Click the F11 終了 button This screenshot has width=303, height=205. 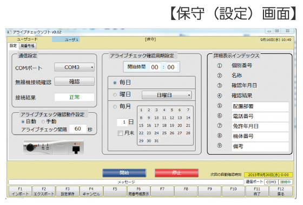(x=257, y=191)
